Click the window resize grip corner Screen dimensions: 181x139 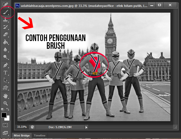click(x=175, y=127)
